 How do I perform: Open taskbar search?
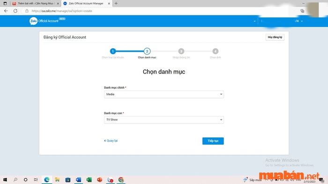click(15, 179)
